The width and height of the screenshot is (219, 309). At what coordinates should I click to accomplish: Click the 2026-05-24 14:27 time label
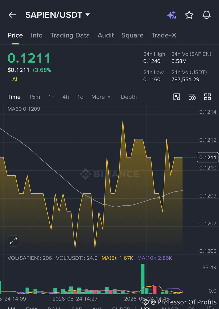tap(75, 299)
